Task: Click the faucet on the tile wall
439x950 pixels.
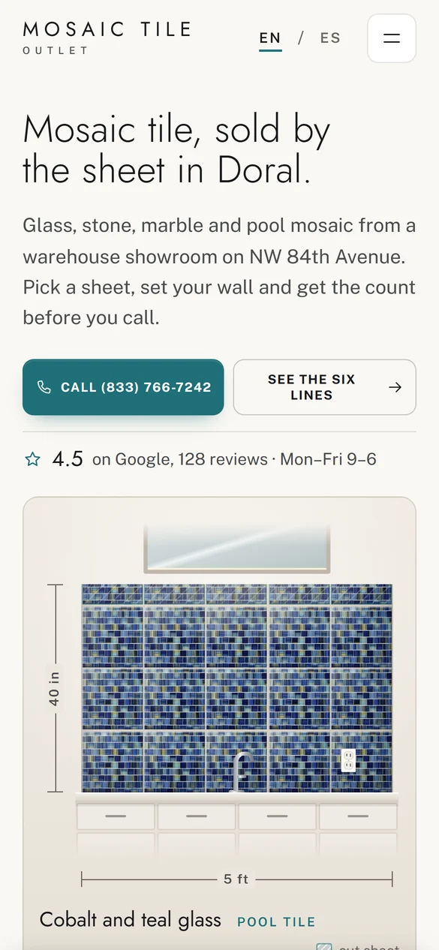Action: (239, 773)
